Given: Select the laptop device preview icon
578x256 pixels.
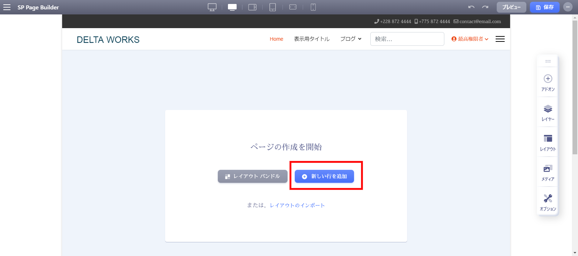Looking at the screenshot, I should 232,7.
